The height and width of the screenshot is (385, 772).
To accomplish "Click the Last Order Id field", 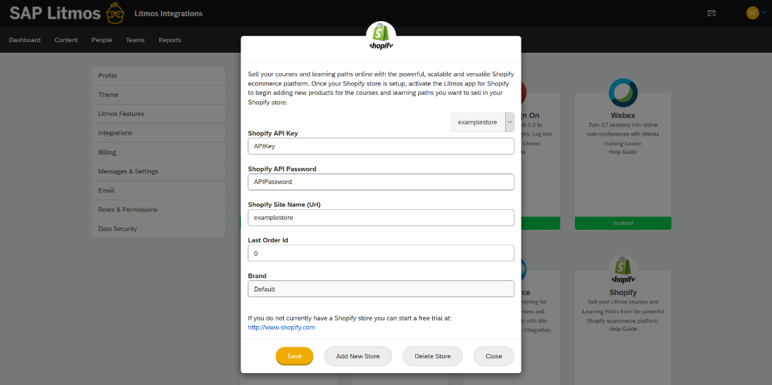I will coord(381,253).
